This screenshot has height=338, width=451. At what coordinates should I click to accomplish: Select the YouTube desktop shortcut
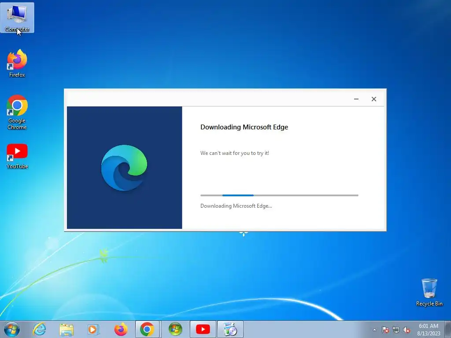point(17,156)
